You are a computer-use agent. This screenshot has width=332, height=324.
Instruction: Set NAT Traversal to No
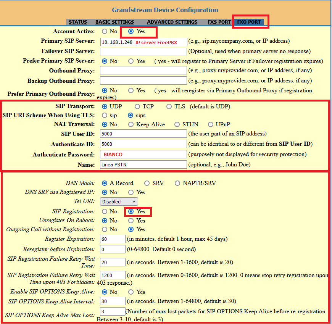tap(105, 124)
